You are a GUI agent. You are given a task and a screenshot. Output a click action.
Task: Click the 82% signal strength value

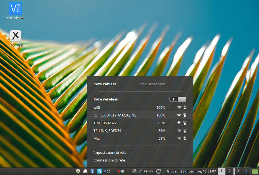pyautogui.click(x=162, y=123)
